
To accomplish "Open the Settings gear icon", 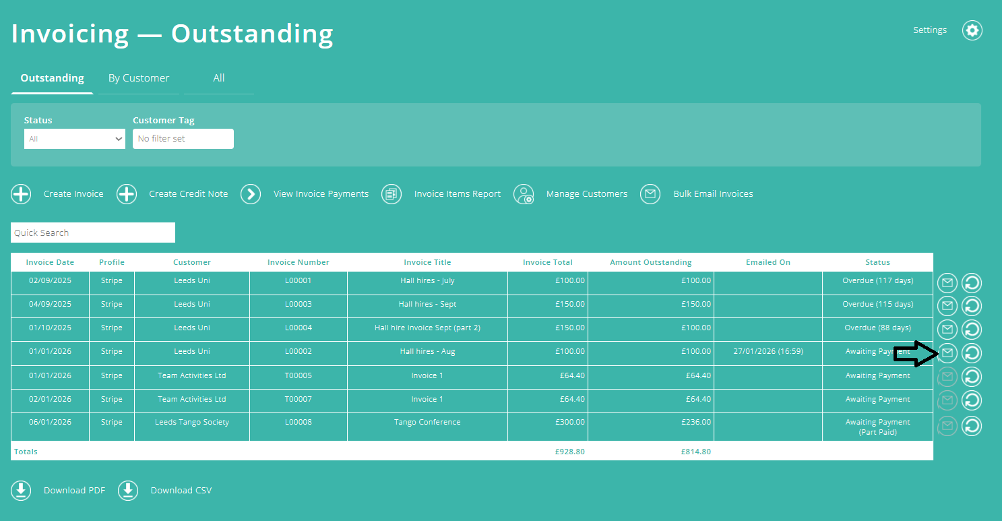I will 972,30.
